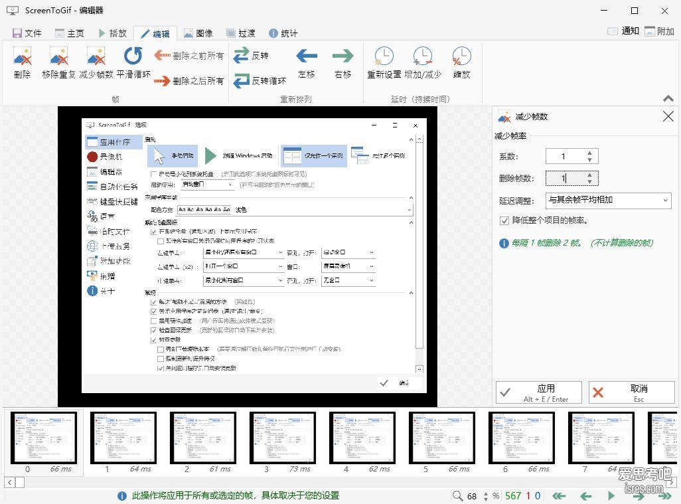Click the 应用 apply button
The height and width of the screenshot is (504, 681).
point(538,392)
